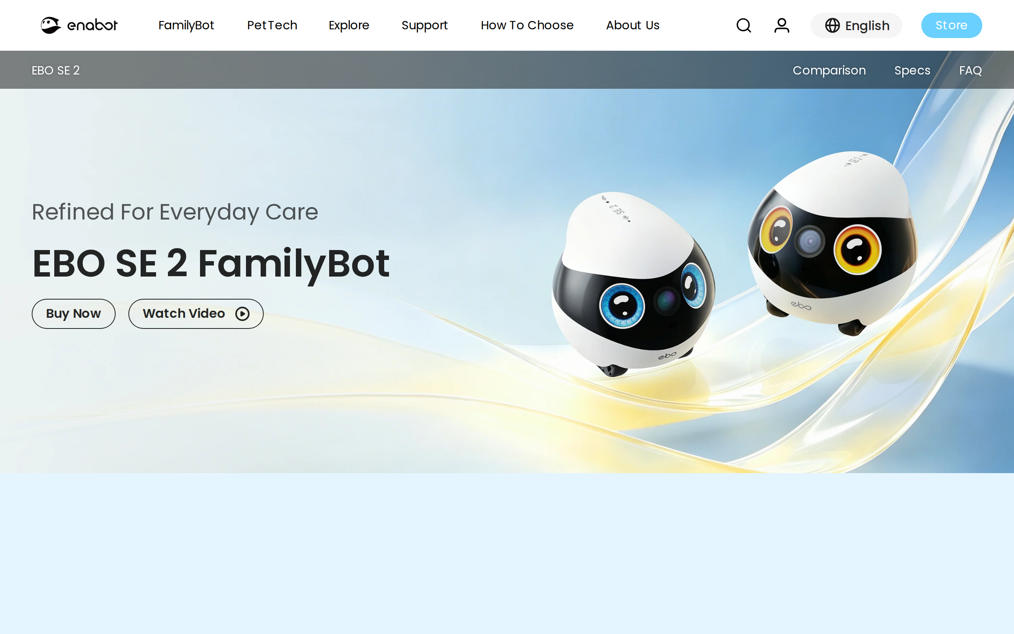Image resolution: width=1014 pixels, height=634 pixels.
Task: Click the EBO SE 2 sub-navigation title
Action: pyautogui.click(x=56, y=71)
